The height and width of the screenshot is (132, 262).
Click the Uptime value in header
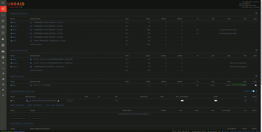pos(253,7)
